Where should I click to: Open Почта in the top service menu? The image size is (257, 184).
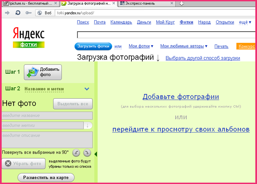100,22
